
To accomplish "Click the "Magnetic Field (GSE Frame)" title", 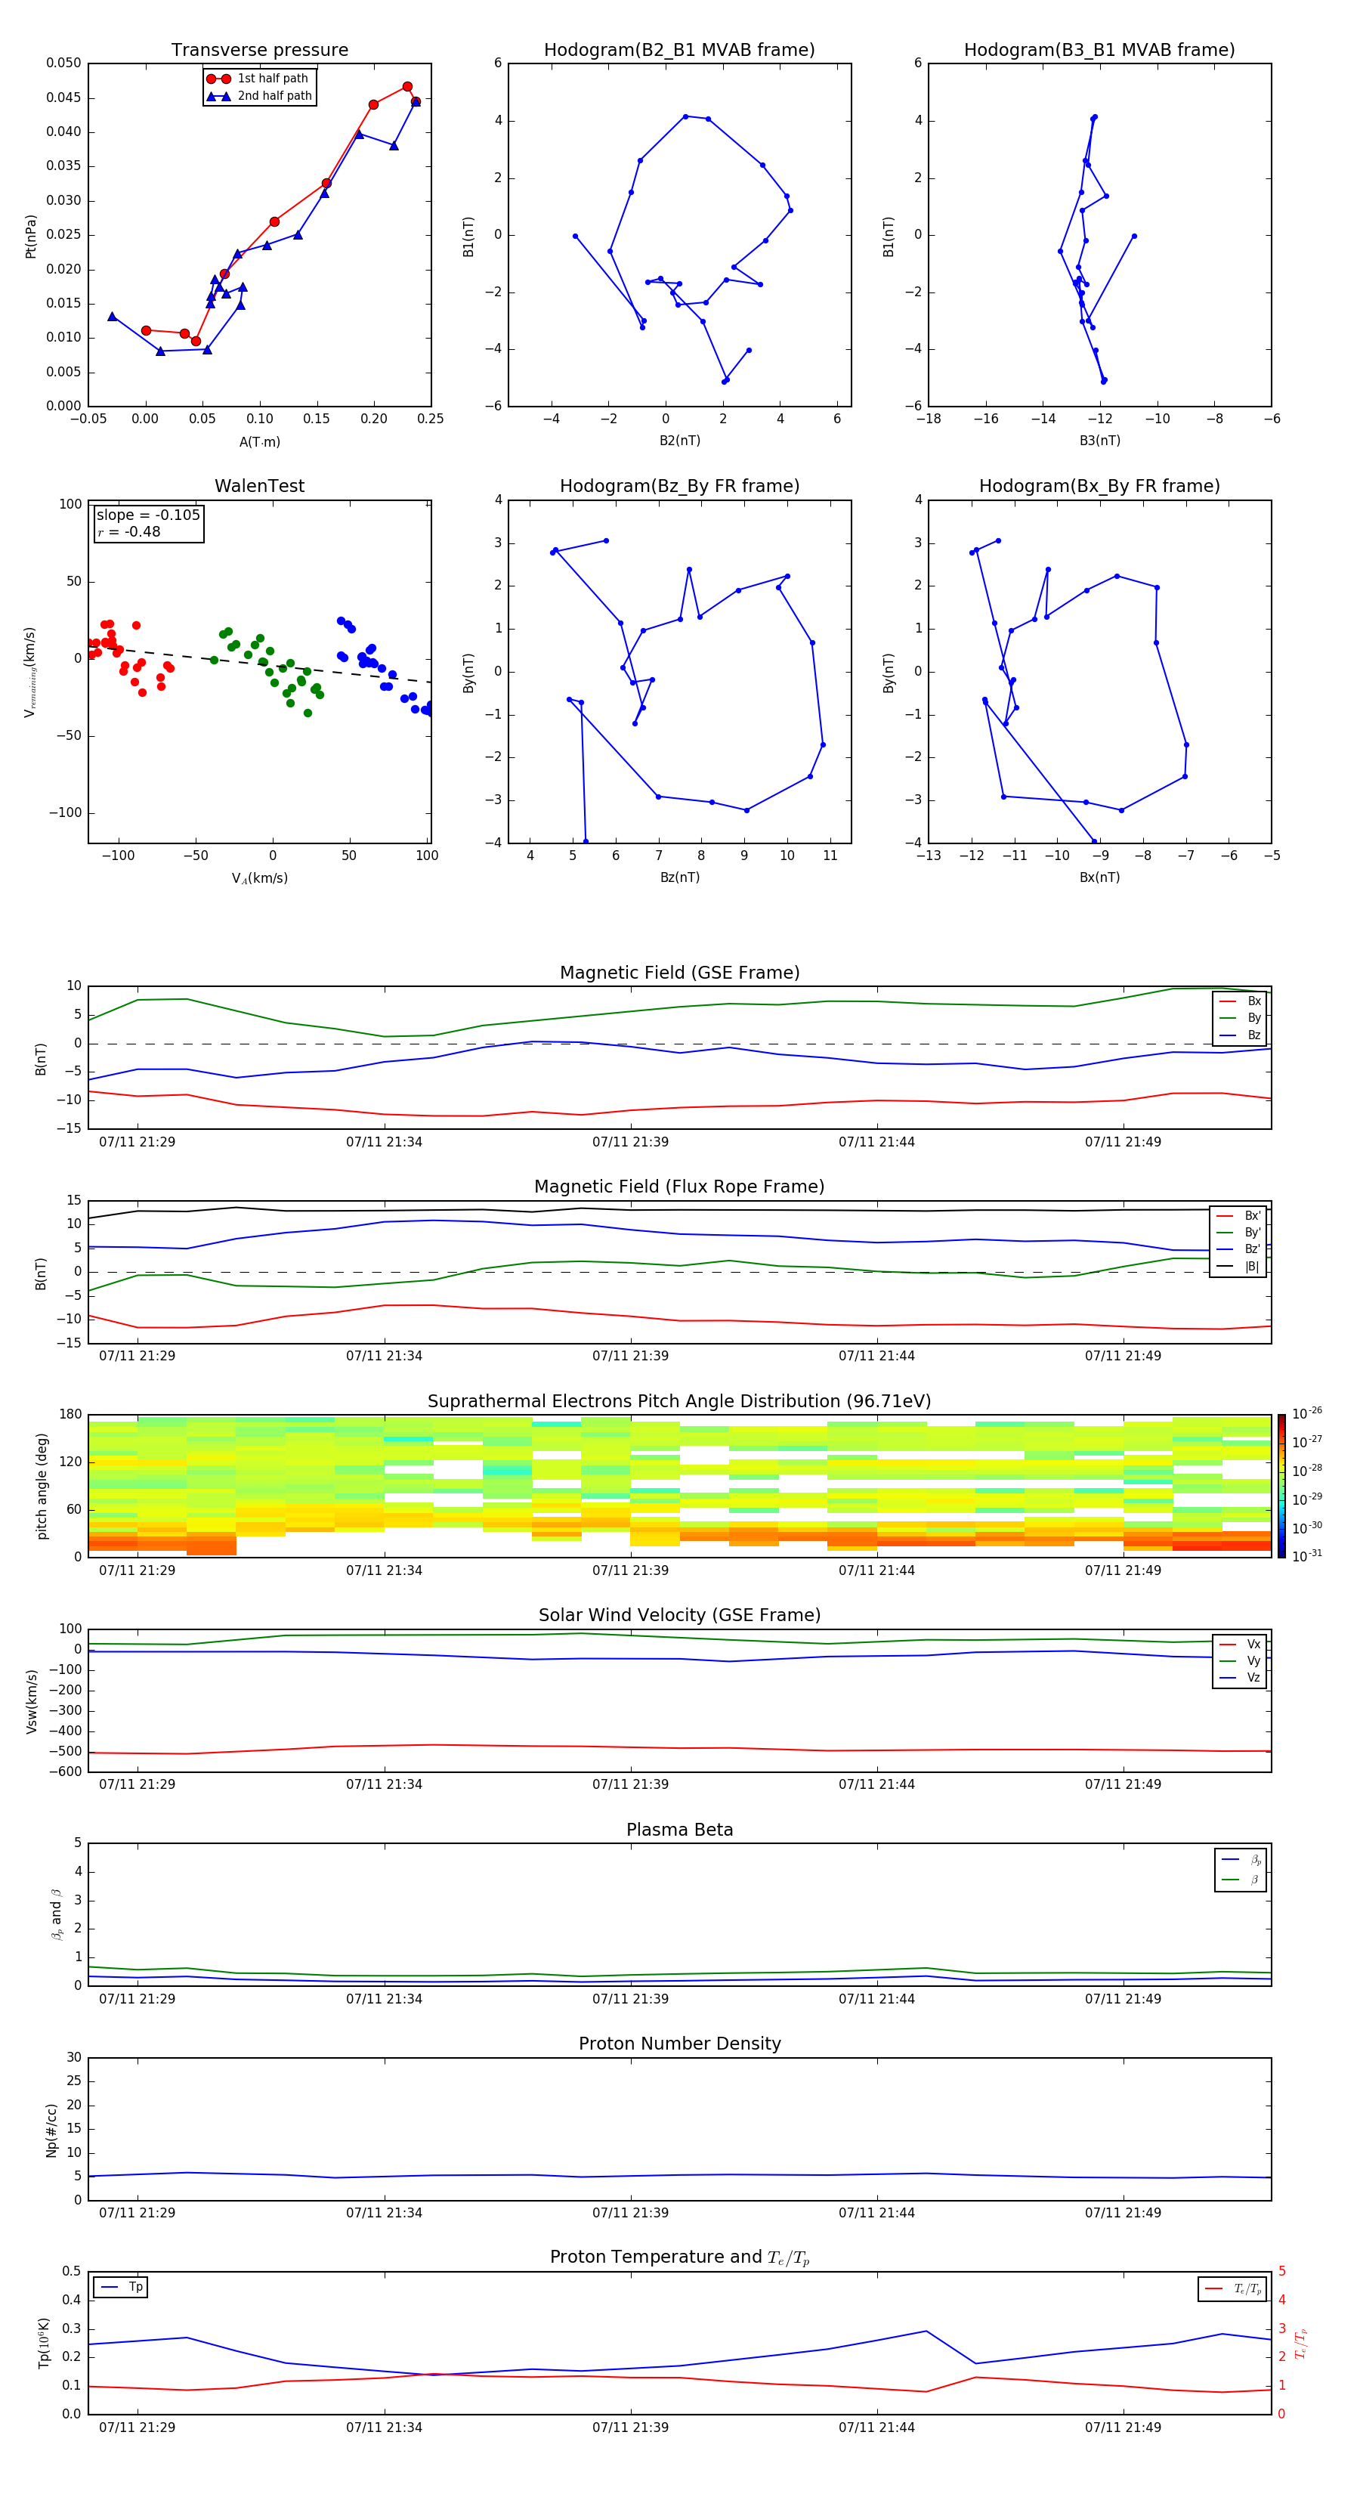I will pyautogui.click(x=679, y=973).
